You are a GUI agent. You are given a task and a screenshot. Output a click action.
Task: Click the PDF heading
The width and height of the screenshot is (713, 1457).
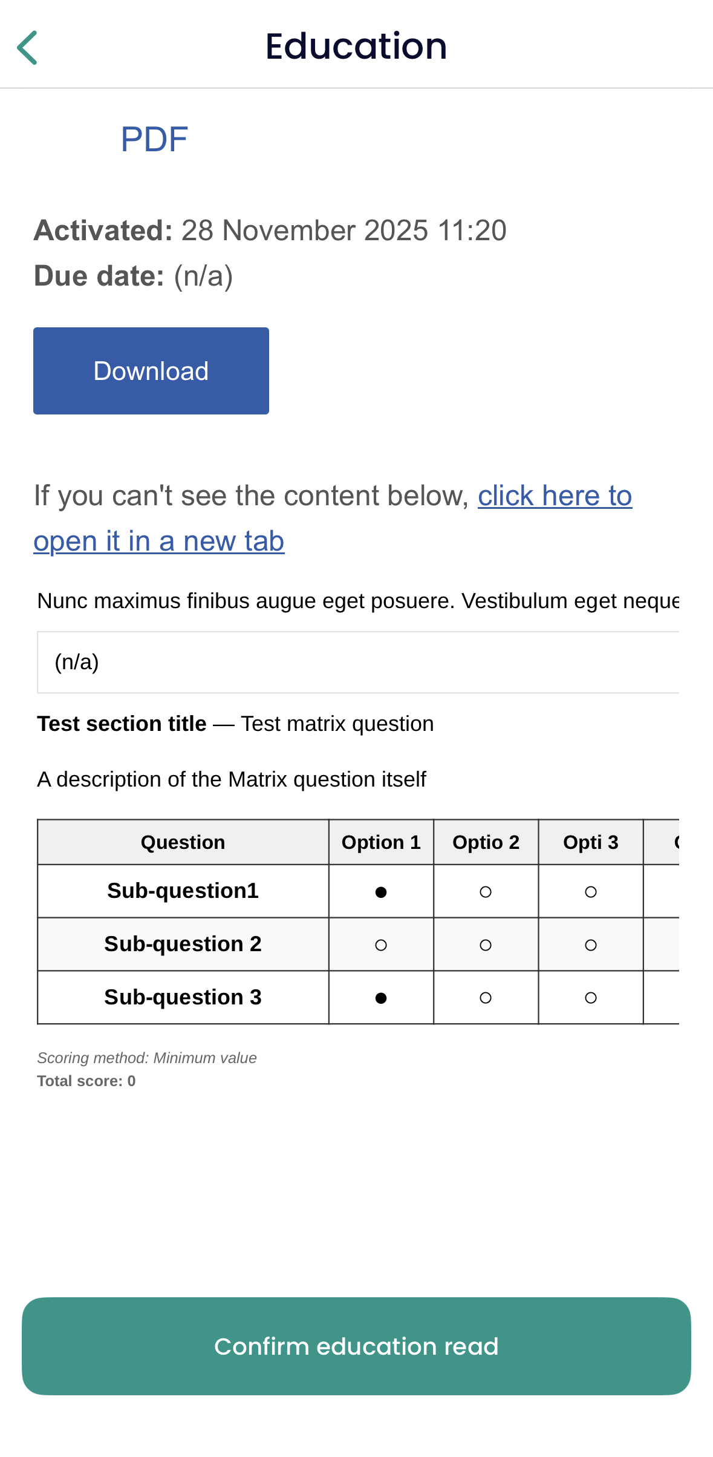154,139
